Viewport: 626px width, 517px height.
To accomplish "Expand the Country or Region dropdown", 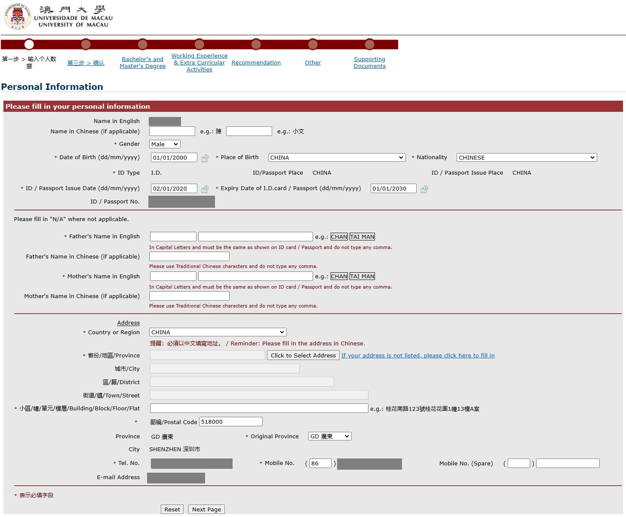I will (218, 332).
